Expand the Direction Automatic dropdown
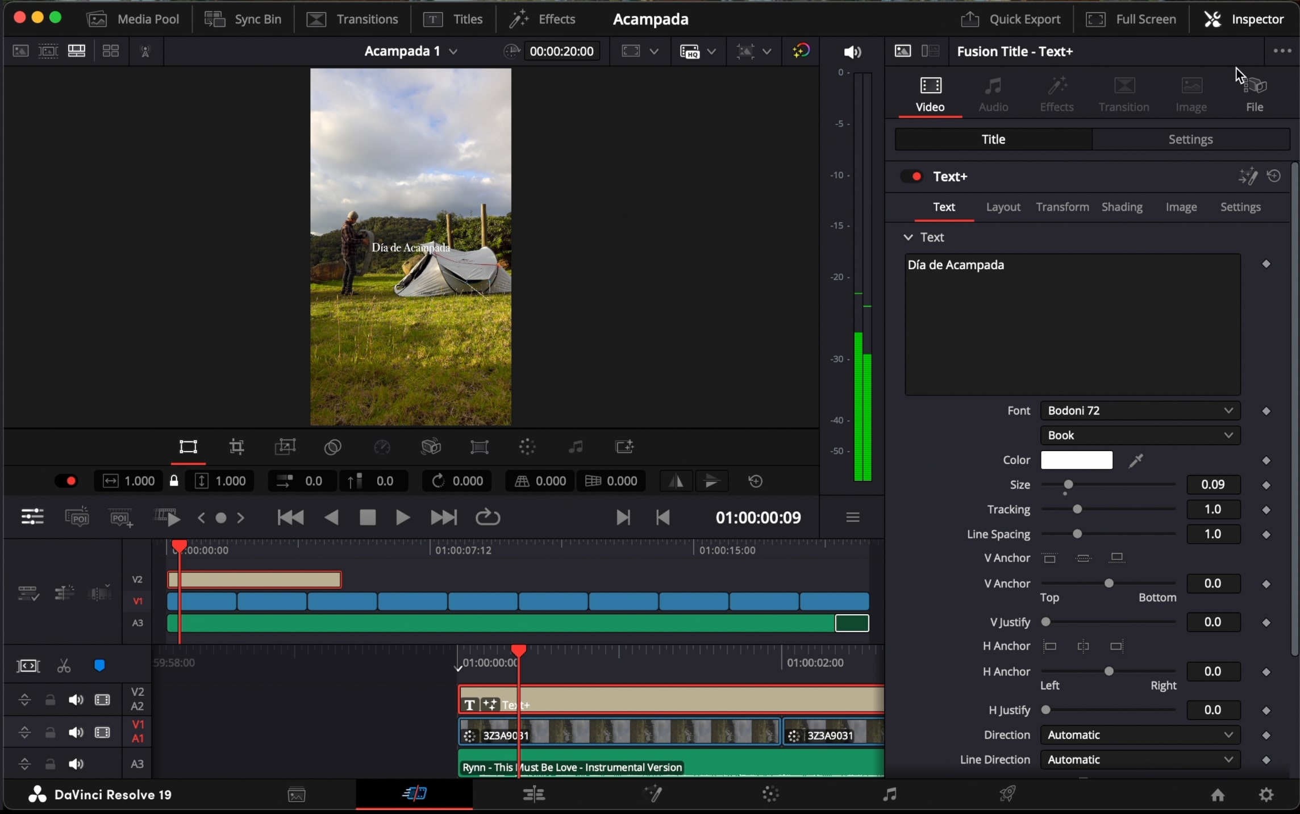 point(1139,735)
